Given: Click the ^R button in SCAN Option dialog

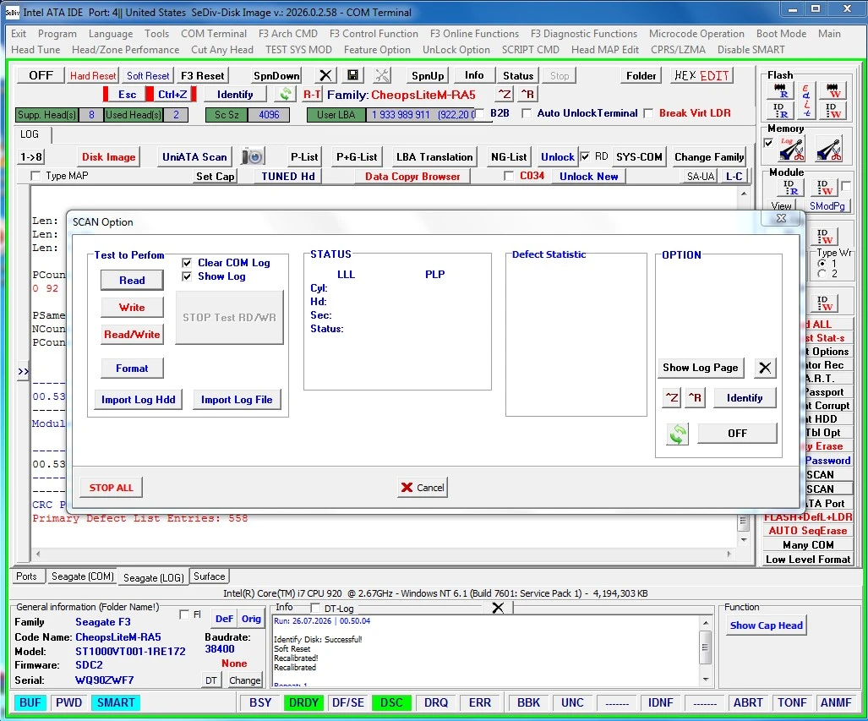Looking at the screenshot, I should [695, 397].
